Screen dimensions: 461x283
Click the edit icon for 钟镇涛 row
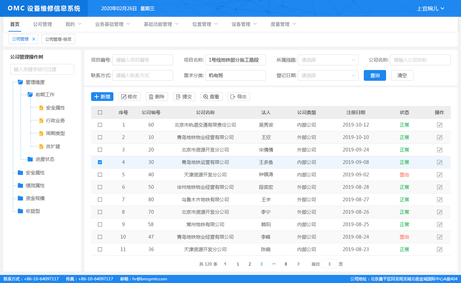(439, 175)
